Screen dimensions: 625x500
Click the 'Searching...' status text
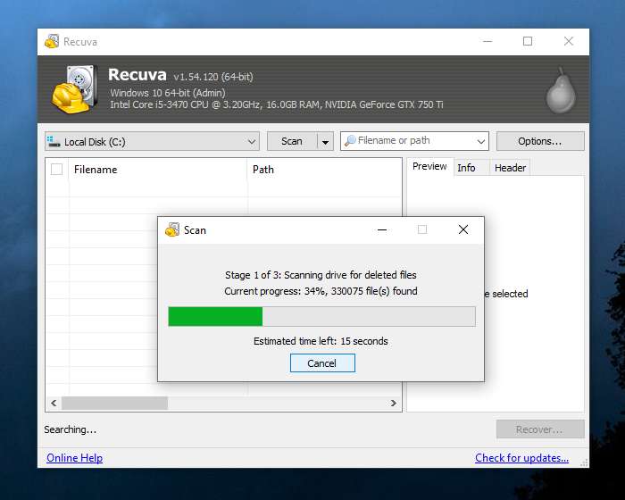point(71,429)
